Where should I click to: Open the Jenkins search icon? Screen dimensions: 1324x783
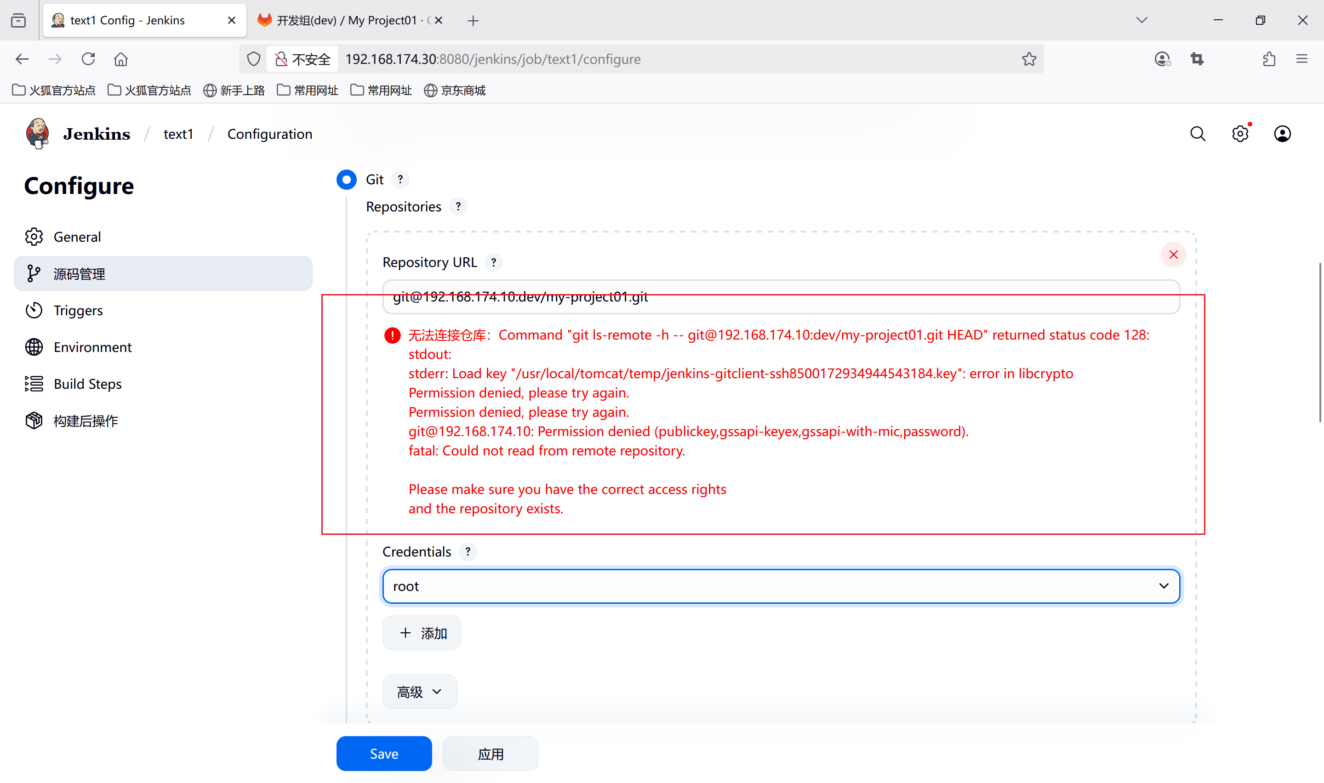[1198, 134]
